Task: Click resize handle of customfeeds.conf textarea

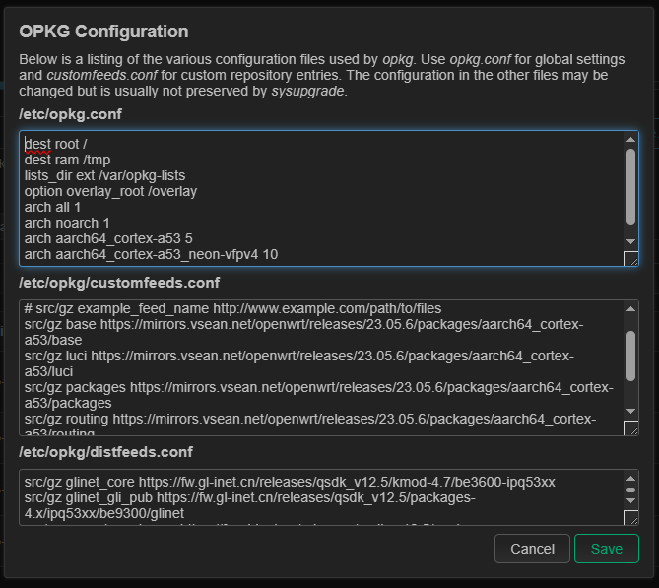Action: tap(630, 428)
